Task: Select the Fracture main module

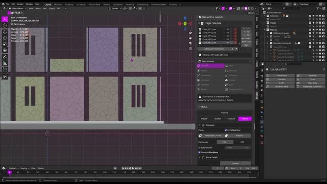Action: (x=211, y=66)
